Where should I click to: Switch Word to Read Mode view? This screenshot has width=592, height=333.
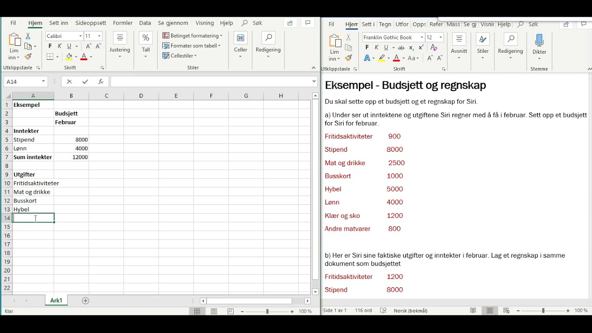click(473, 311)
